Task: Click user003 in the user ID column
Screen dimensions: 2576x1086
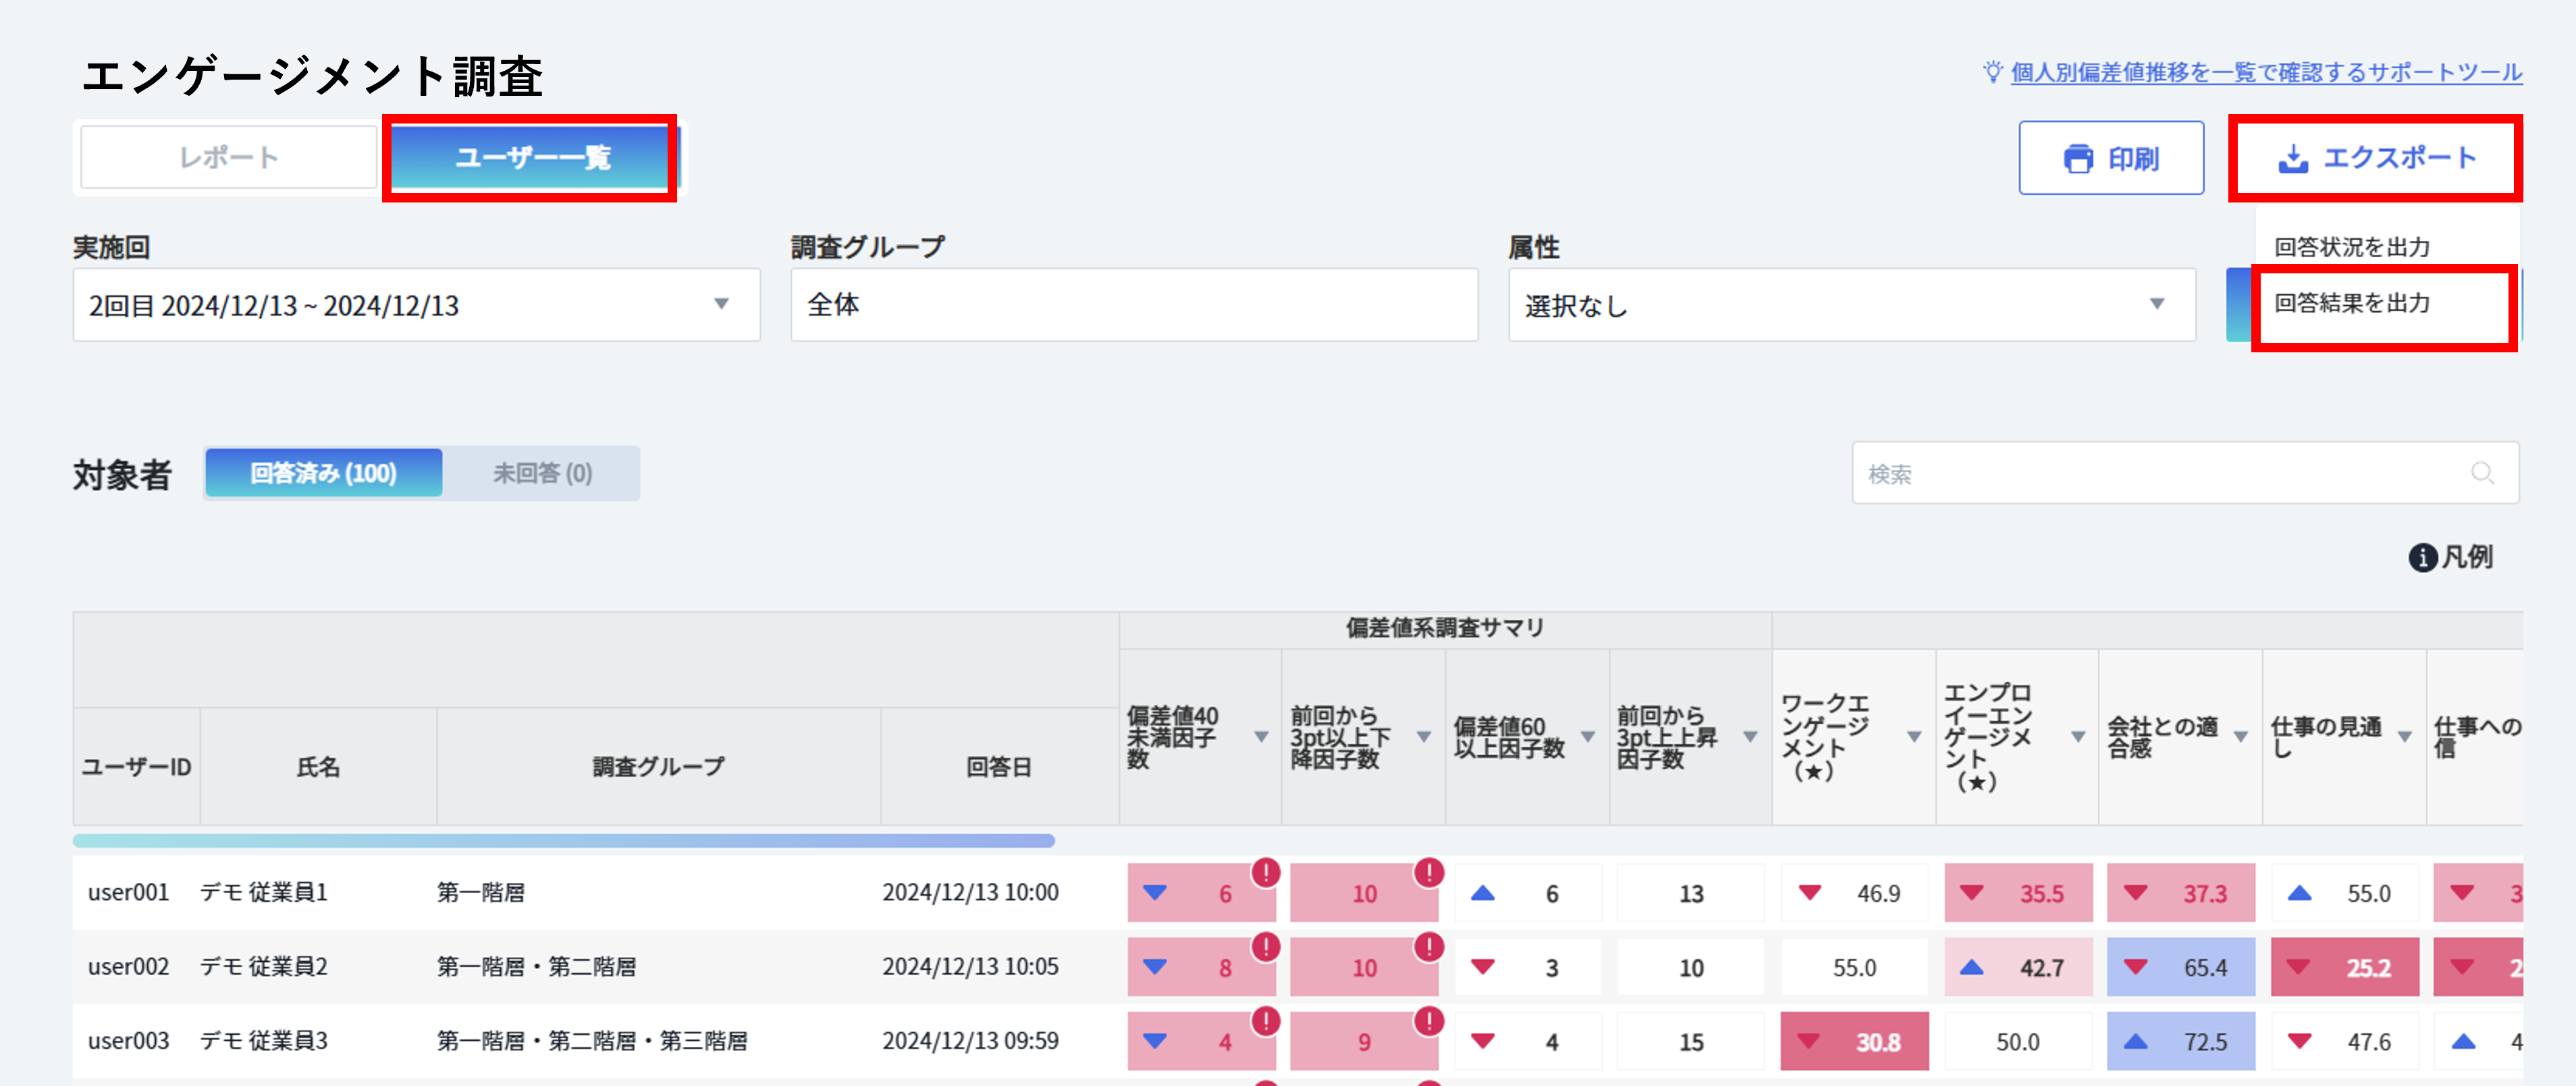Action: click(128, 1040)
